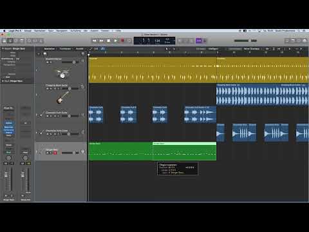Click the pan knob on left channel strip
Screen dimensions: 309x232
click(8, 158)
